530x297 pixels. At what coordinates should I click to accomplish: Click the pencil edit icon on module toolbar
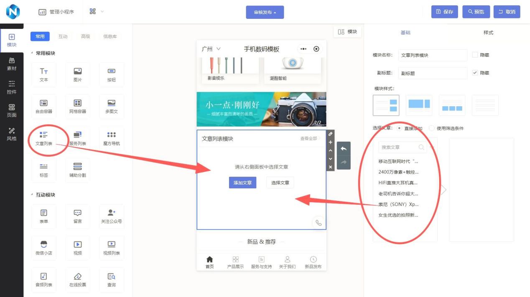point(331,134)
